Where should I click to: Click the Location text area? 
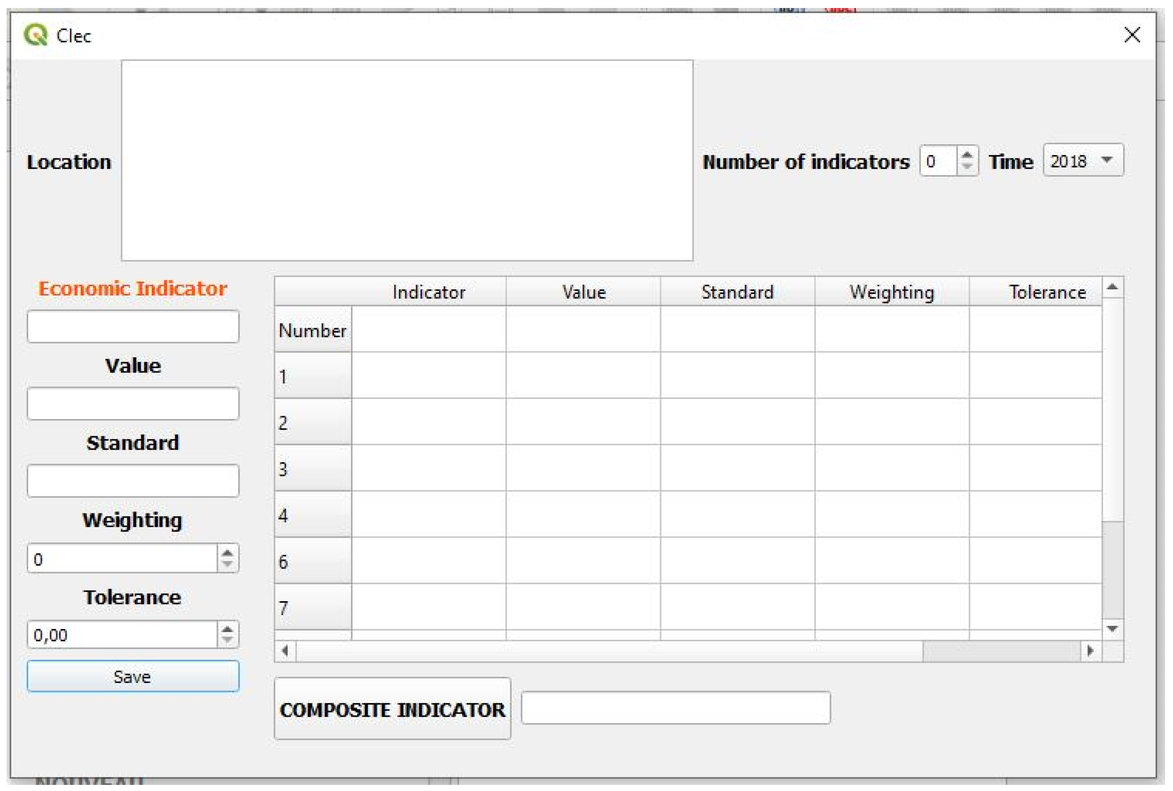tap(407, 161)
